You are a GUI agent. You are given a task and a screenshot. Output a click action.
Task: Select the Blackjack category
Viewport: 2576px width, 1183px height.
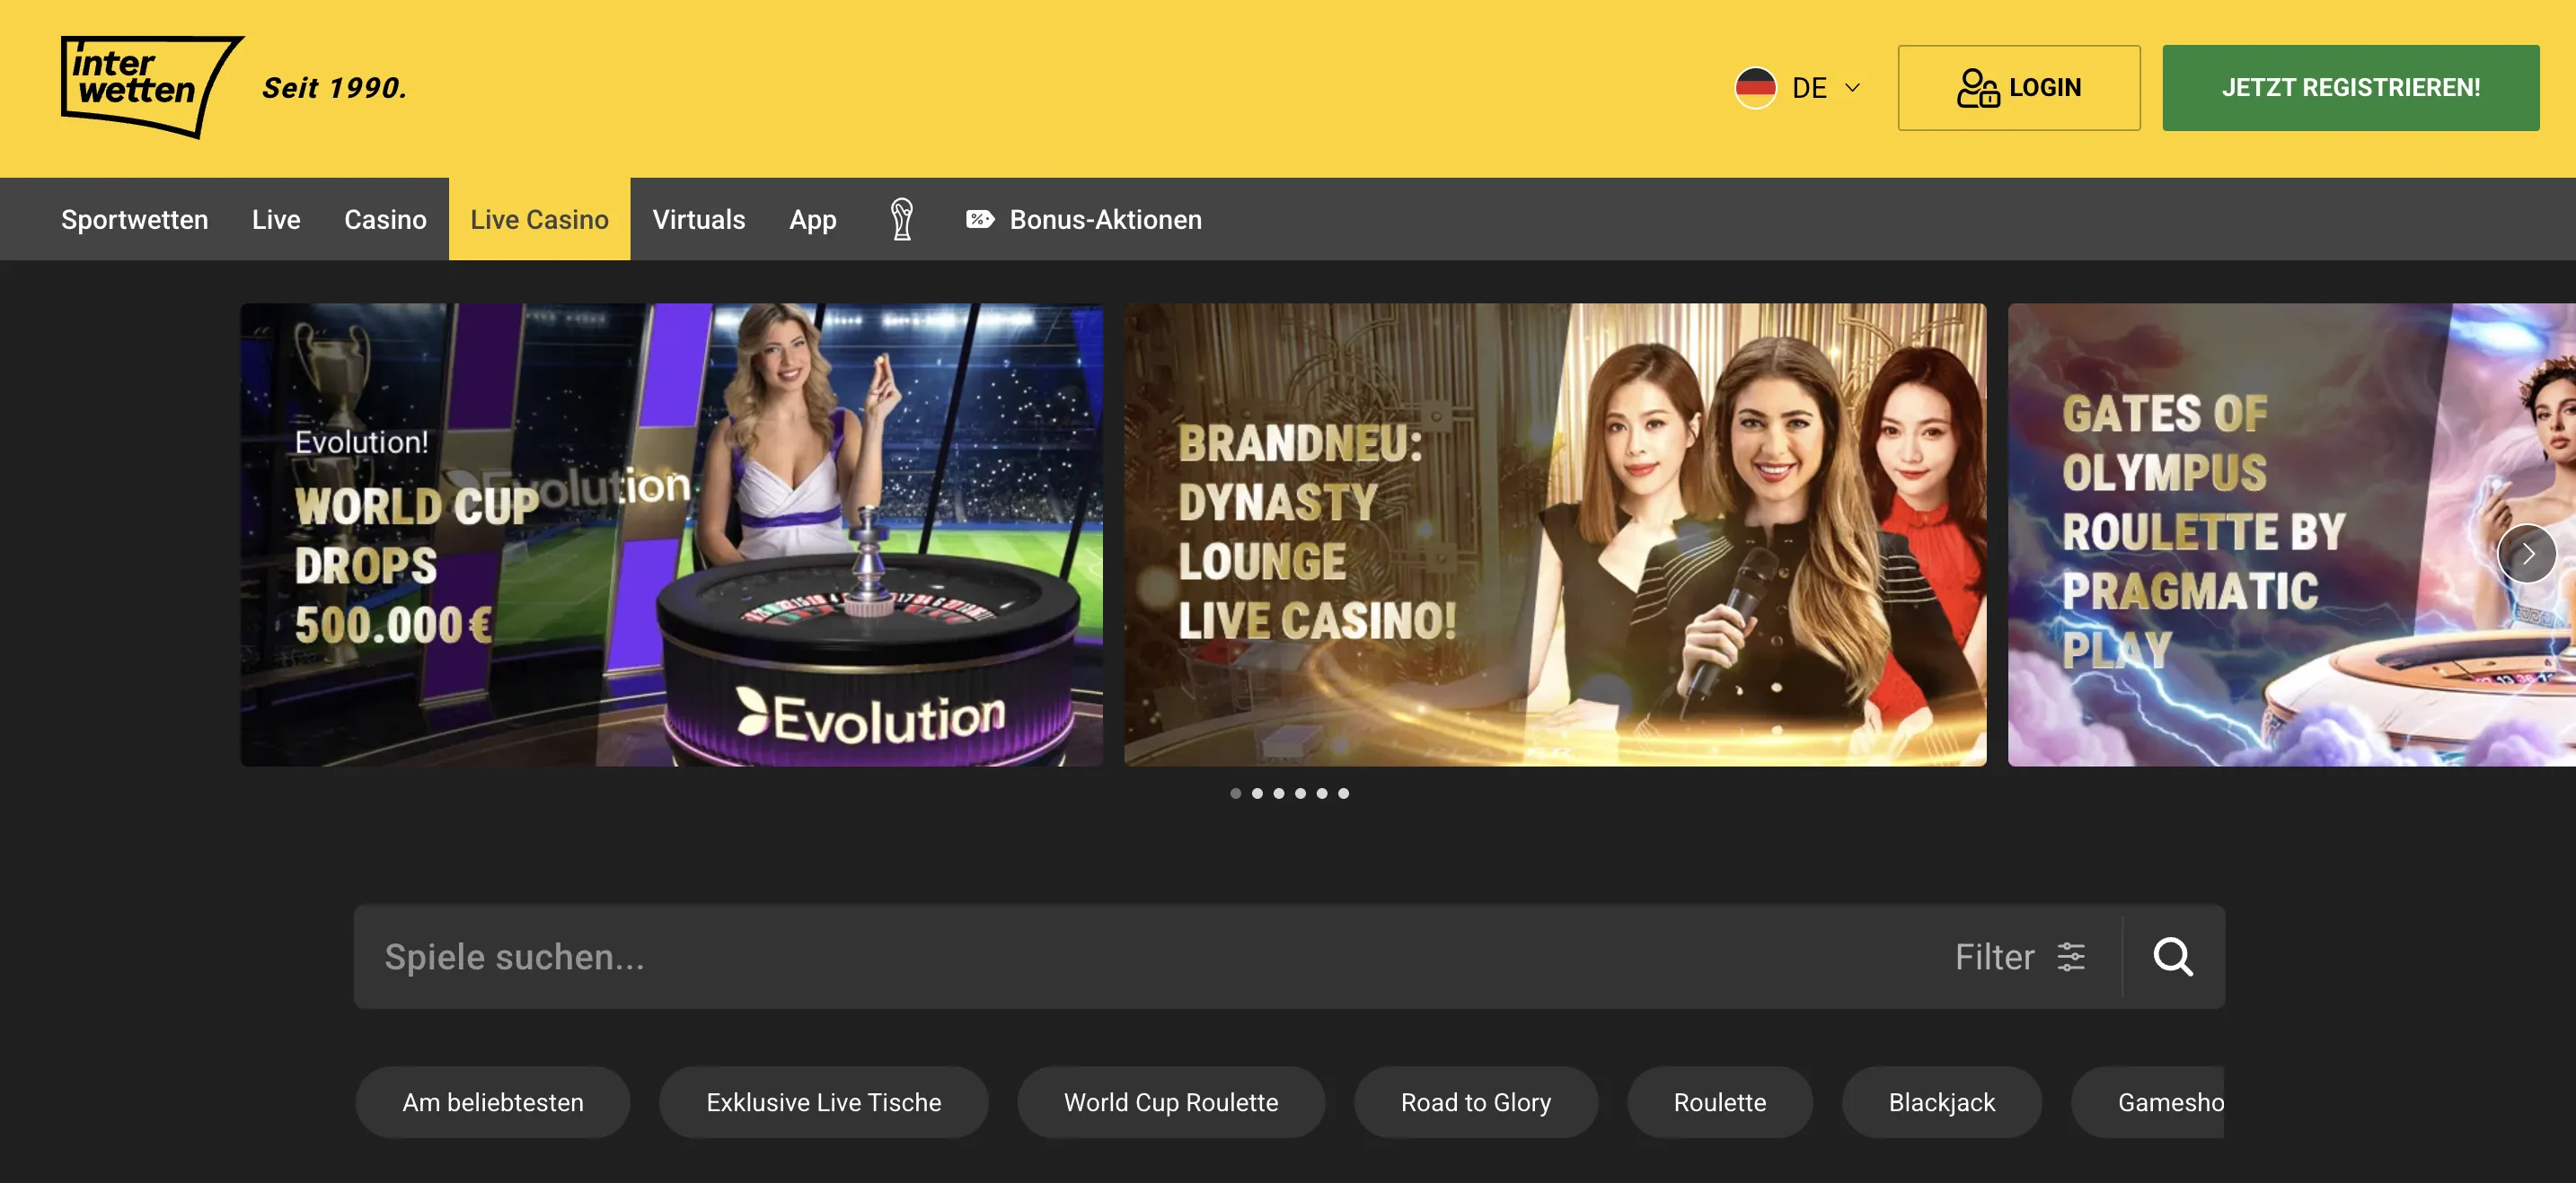(x=1942, y=1102)
